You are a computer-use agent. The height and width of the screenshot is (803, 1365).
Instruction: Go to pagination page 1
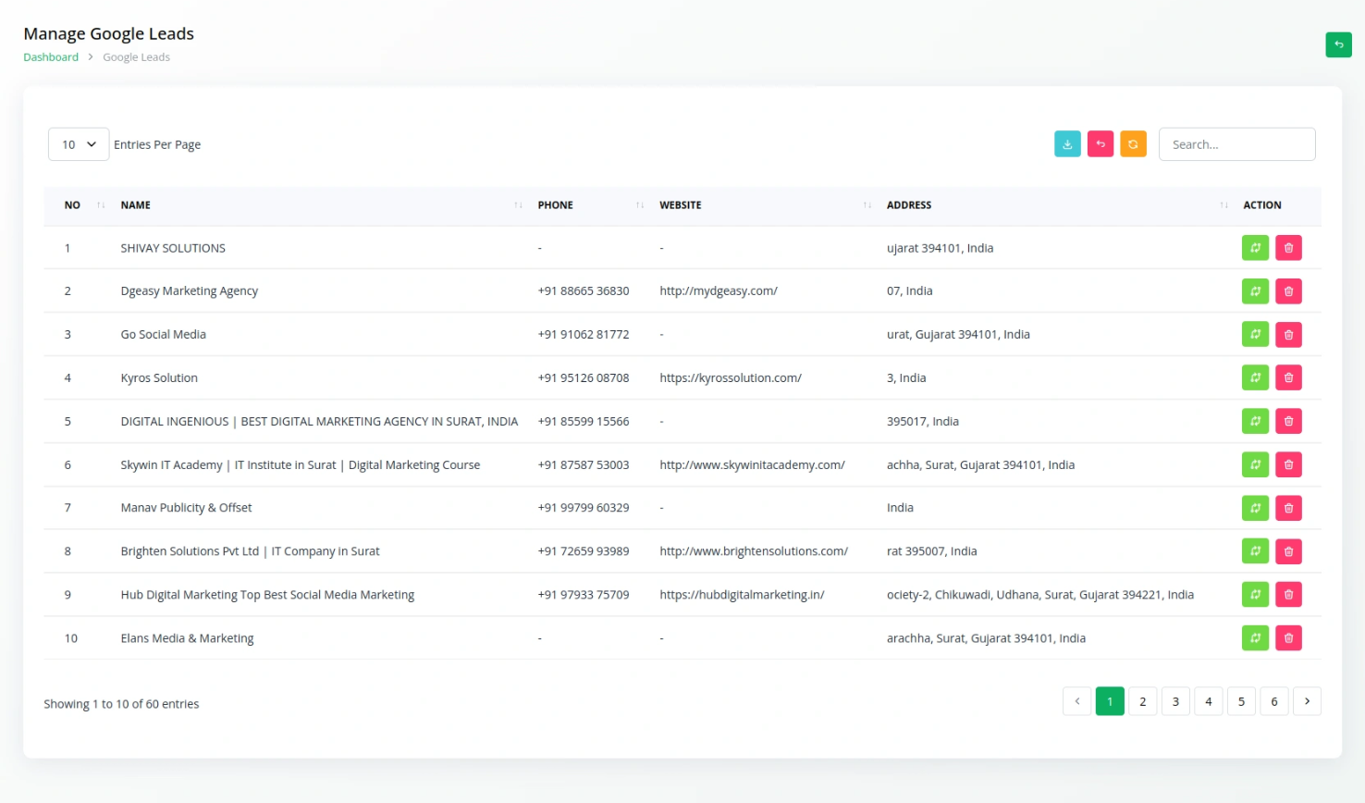(1110, 701)
